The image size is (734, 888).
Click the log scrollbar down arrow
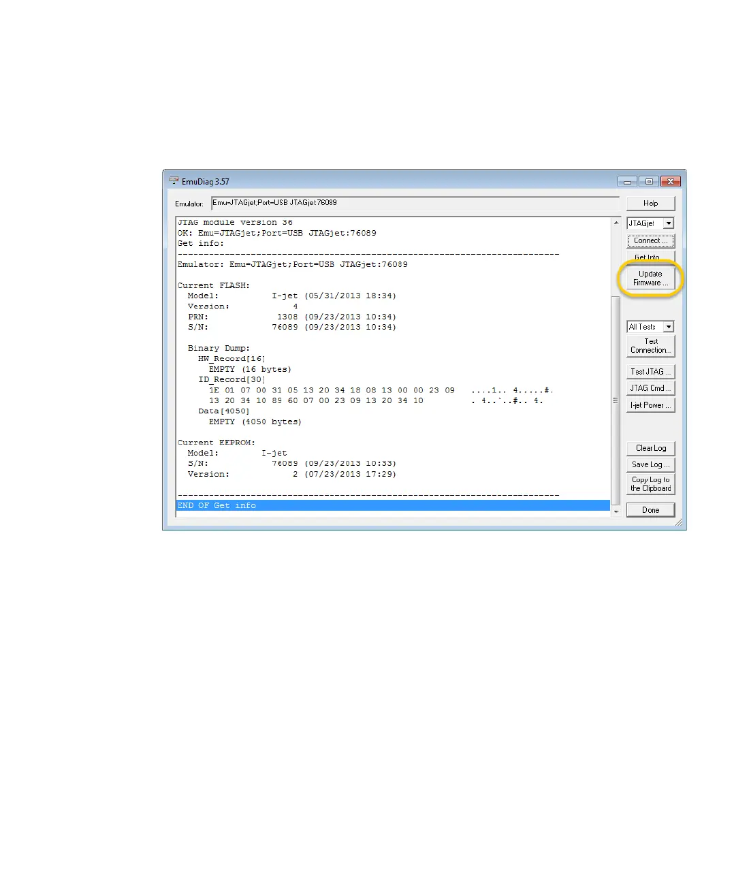tap(616, 511)
